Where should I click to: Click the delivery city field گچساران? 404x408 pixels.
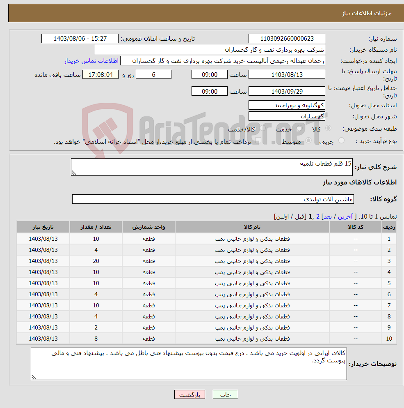coord(287,116)
